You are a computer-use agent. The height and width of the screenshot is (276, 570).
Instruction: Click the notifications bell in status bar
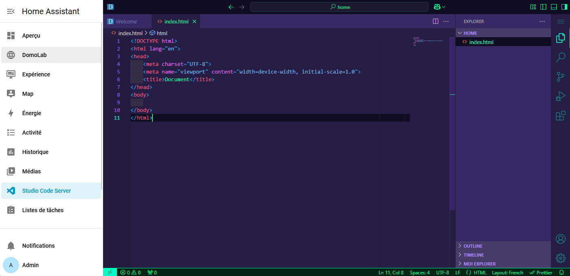point(562,273)
